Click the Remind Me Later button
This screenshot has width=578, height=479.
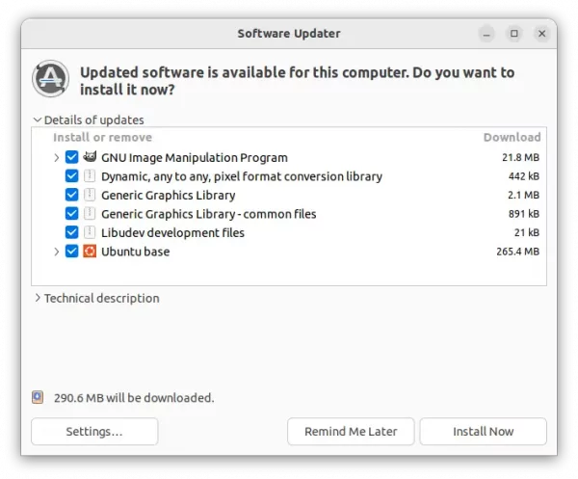coord(351,431)
